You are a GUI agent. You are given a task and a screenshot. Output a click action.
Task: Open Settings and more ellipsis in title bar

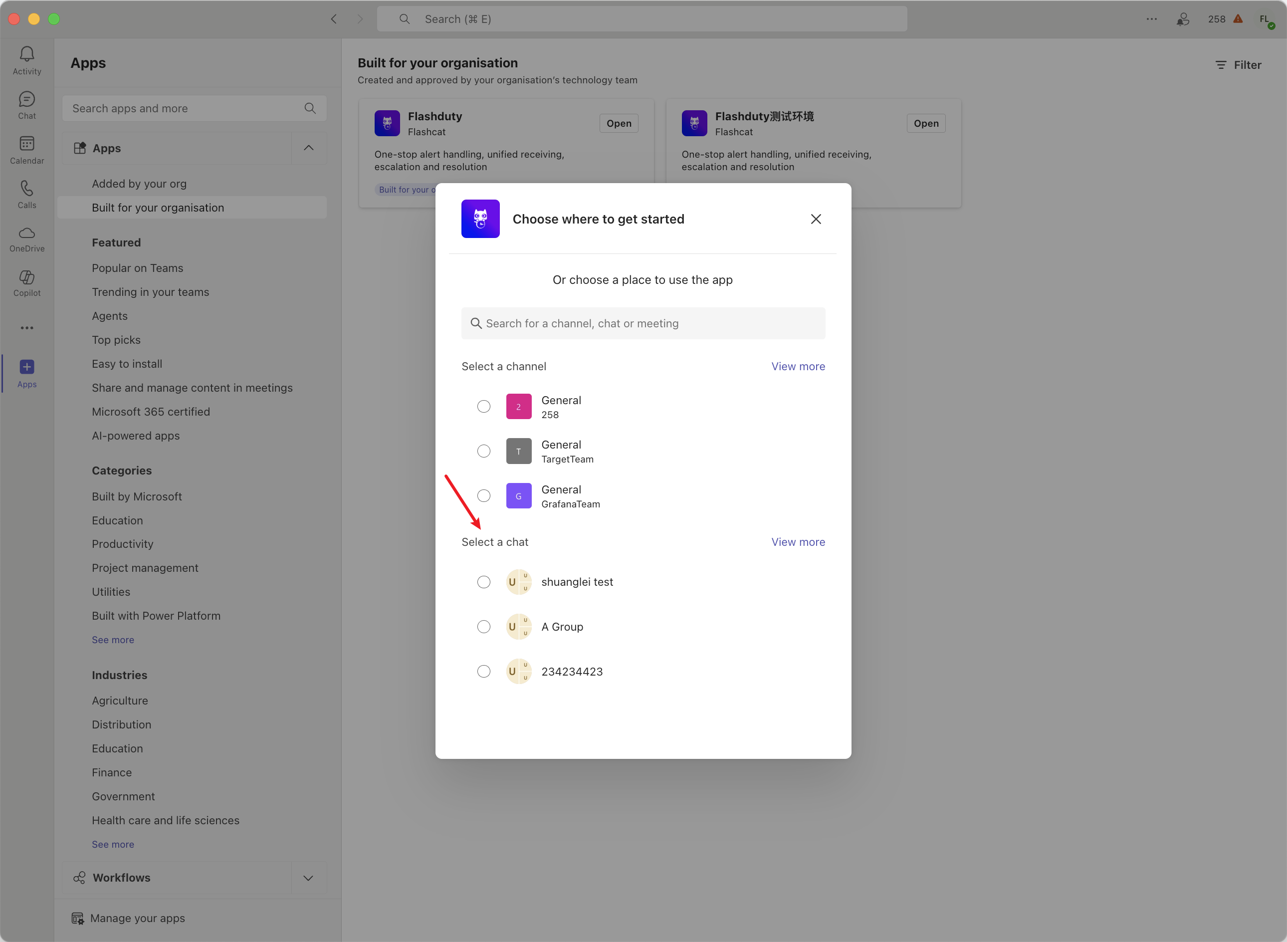click(1151, 19)
